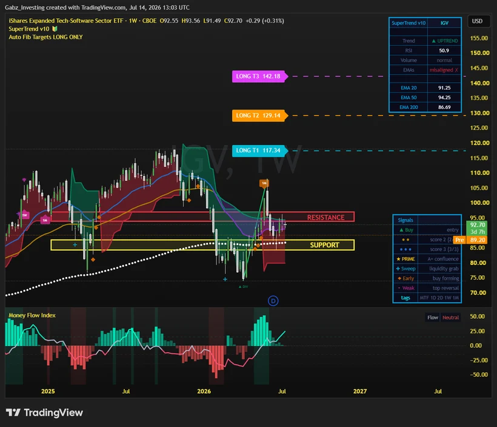Image resolution: width=497 pixels, height=427 pixels.
Task: Click the Flow label in Money Flow panel
Action: (433, 318)
